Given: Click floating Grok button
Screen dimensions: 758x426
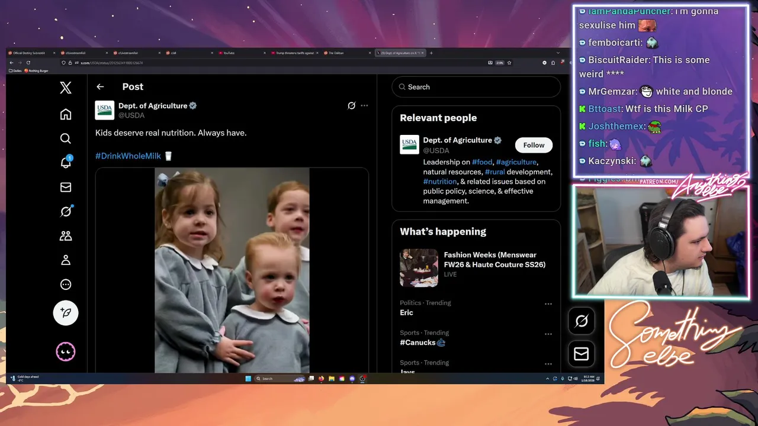Looking at the screenshot, I should (582, 321).
